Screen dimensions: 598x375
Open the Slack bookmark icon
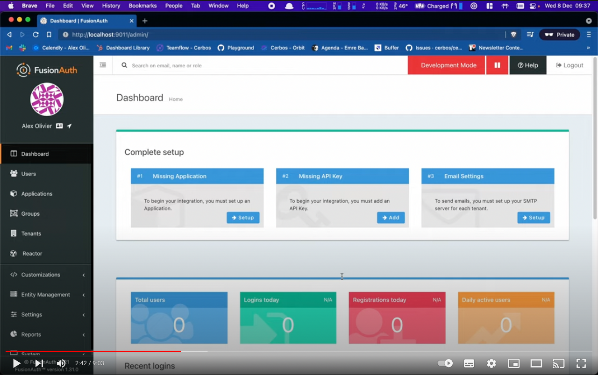pyautogui.click(x=22, y=48)
